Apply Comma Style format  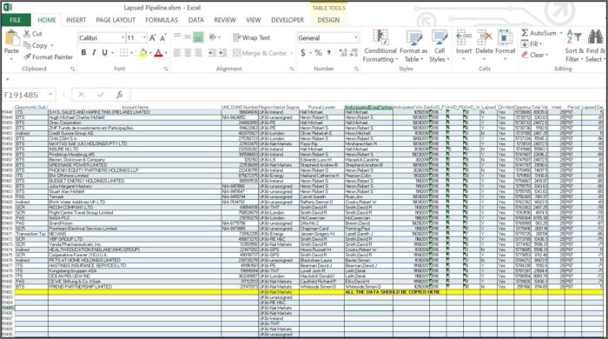329,52
